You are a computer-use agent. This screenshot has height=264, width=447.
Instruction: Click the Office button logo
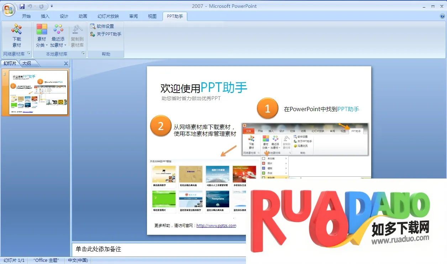tap(9, 9)
